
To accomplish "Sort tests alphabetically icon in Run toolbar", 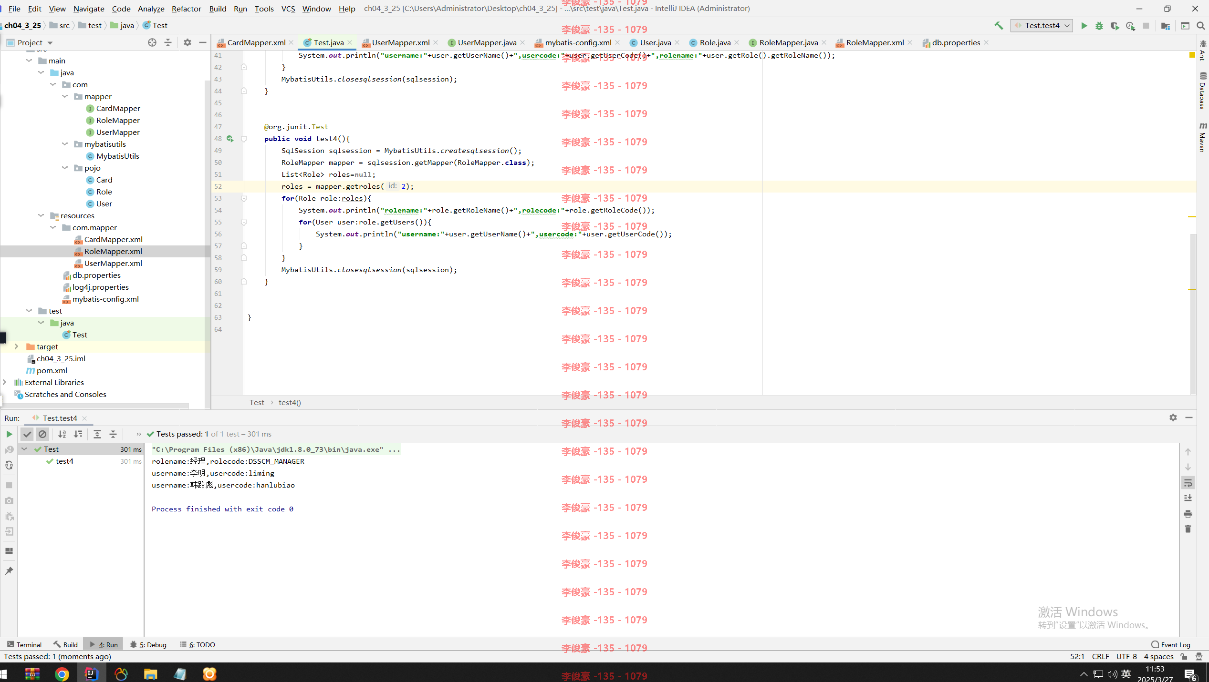I will [62, 434].
